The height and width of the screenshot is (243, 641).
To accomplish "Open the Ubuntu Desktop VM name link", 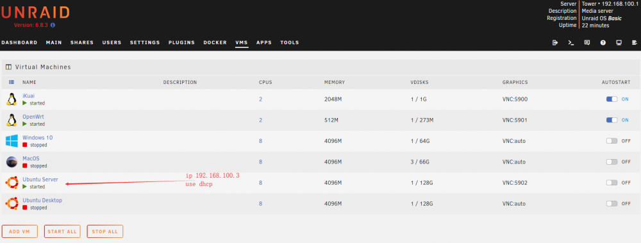I will click(42, 201).
